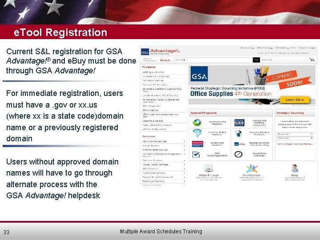Expand the Human Capital Services submenu arrow

184,164
